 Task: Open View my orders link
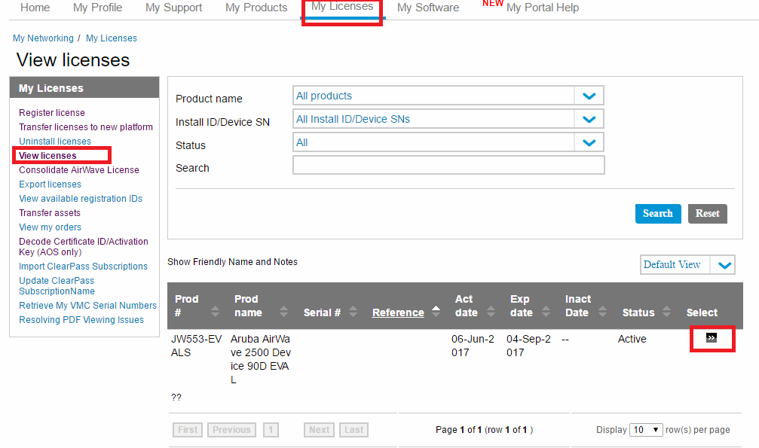tap(50, 227)
